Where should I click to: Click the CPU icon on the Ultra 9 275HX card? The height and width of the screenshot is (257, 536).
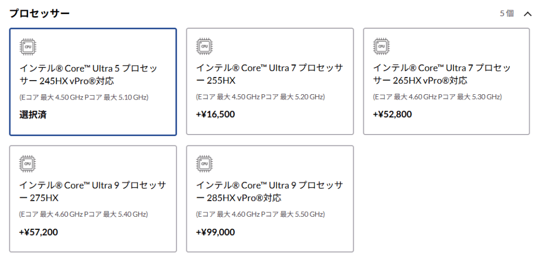coord(28,164)
